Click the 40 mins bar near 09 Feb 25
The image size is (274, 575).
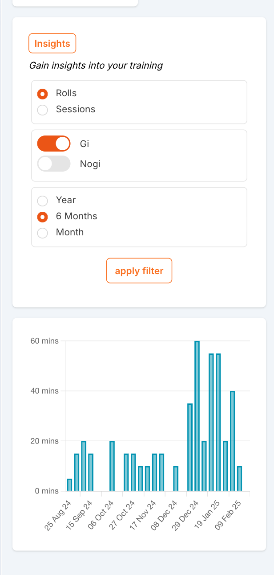pyautogui.click(x=232, y=441)
